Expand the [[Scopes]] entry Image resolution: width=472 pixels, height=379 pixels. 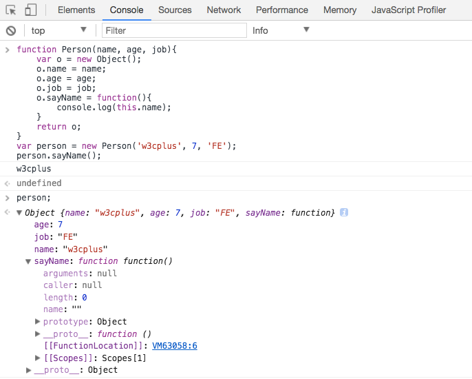pos(38,358)
